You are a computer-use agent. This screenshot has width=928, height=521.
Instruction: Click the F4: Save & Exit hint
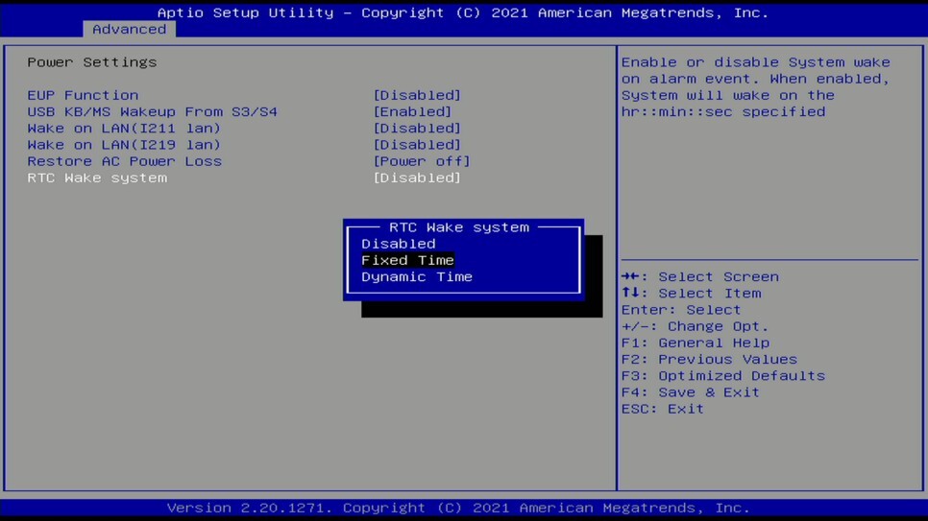pos(690,392)
